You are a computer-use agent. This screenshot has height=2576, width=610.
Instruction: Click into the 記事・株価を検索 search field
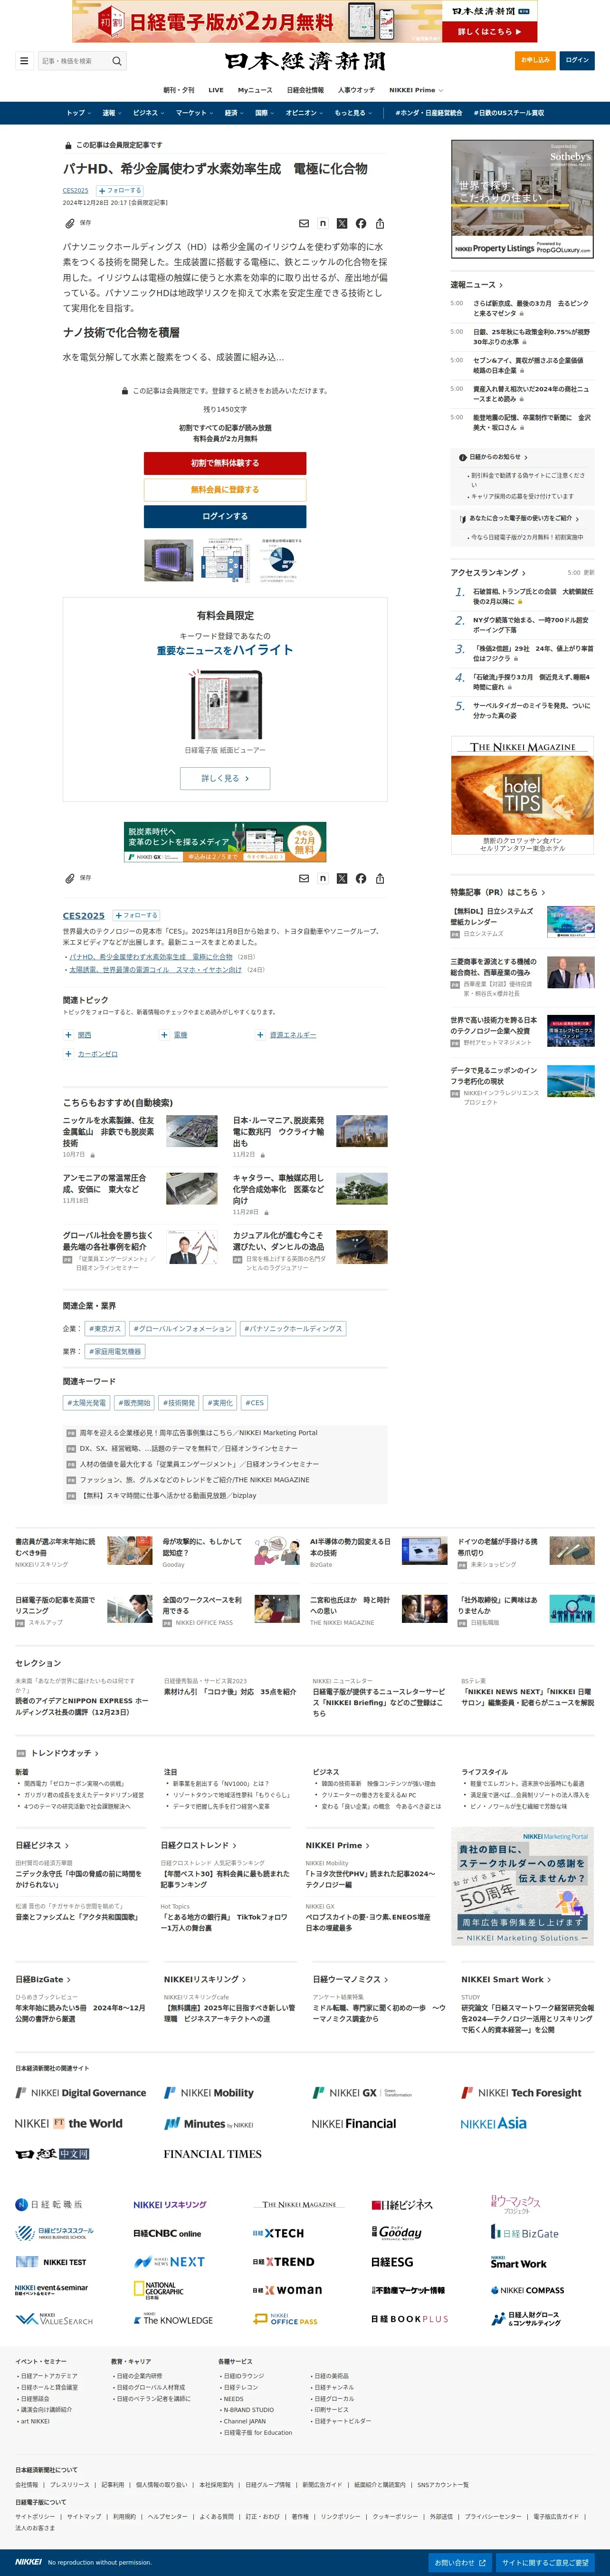[74, 61]
